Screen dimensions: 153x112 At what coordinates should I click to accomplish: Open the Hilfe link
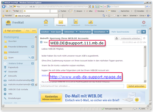click(x=10, y=94)
